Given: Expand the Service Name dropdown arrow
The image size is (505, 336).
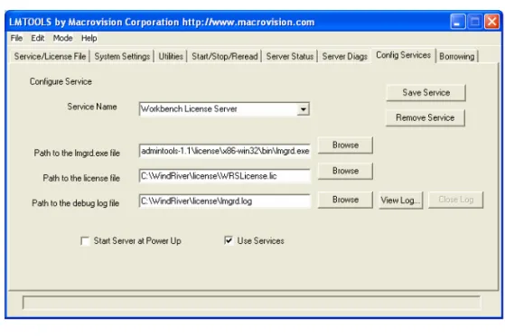Looking at the screenshot, I should pyautogui.click(x=303, y=109).
